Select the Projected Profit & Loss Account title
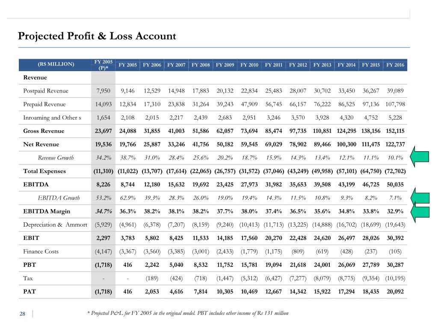 97,36
